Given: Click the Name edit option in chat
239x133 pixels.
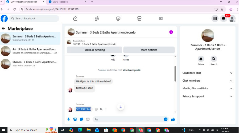Looking at the screenshot, I should click(x=126, y=58).
